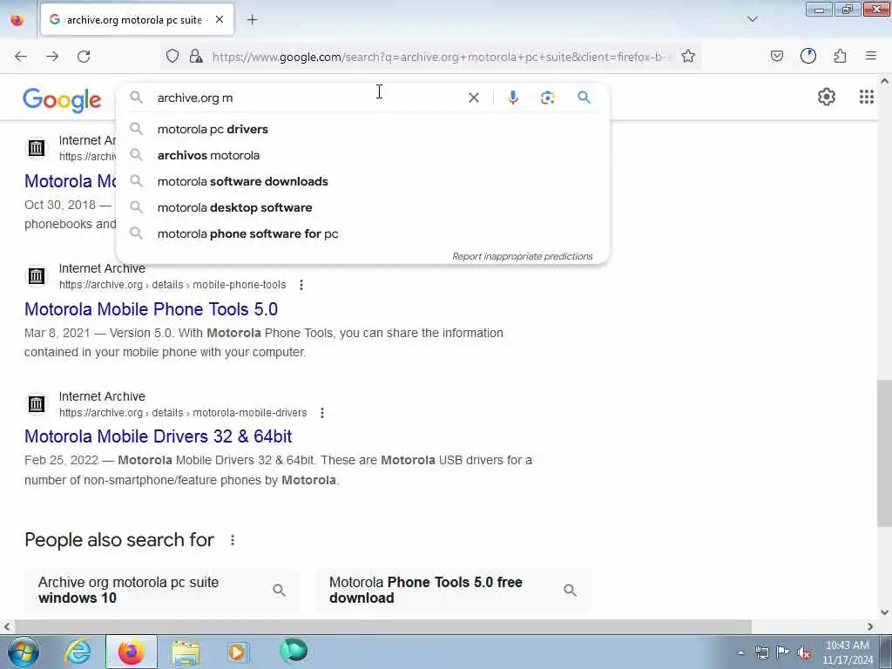Open tracking protection shield info
The image size is (892, 669).
click(172, 56)
